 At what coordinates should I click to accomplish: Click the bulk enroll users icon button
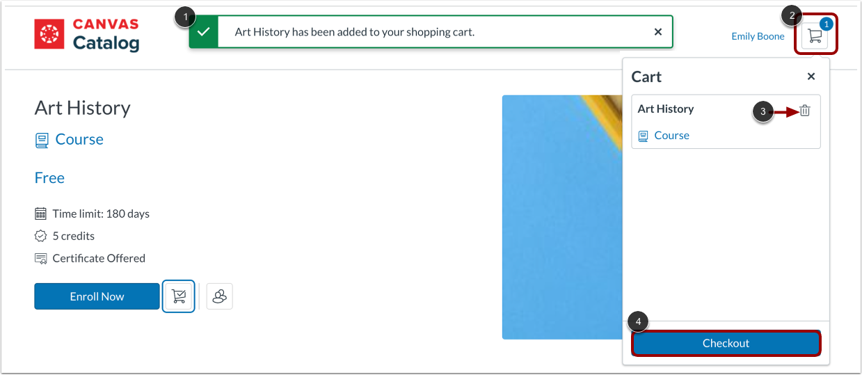(x=220, y=296)
